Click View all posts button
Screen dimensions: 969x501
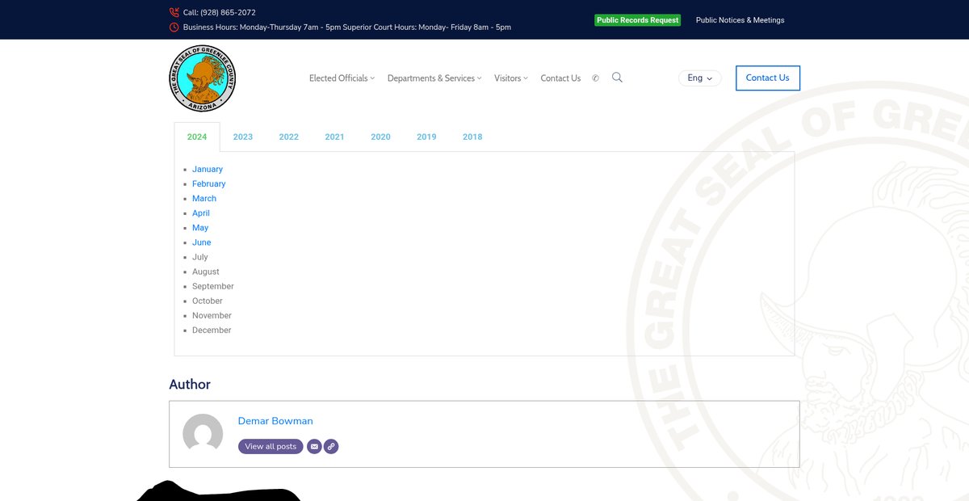[271, 446]
